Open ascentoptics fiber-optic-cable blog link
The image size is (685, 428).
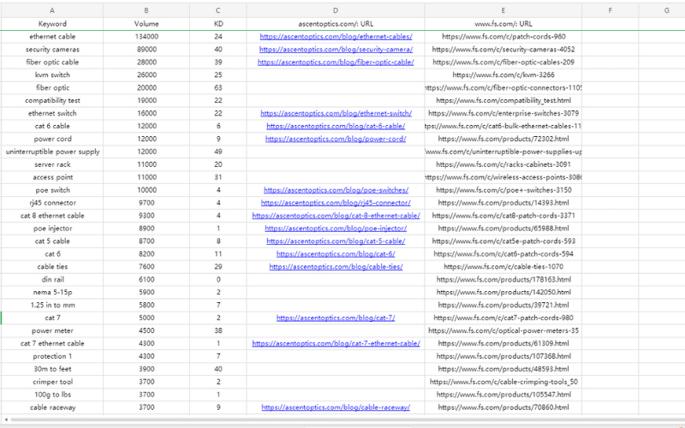pos(336,62)
